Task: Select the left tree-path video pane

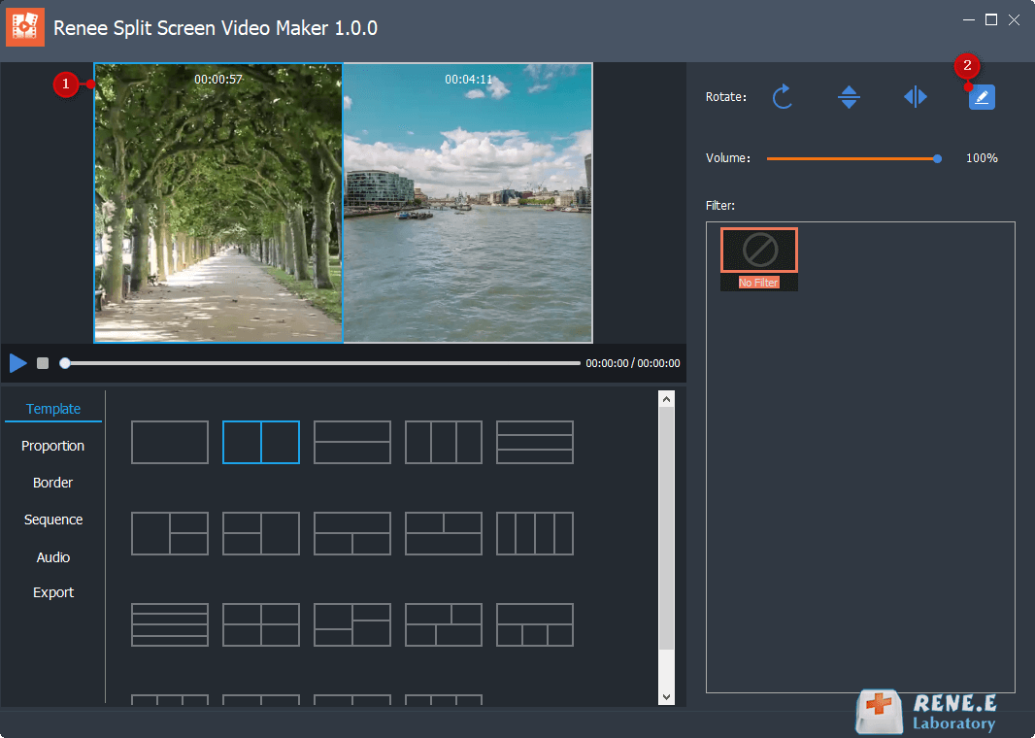Action: coord(218,203)
